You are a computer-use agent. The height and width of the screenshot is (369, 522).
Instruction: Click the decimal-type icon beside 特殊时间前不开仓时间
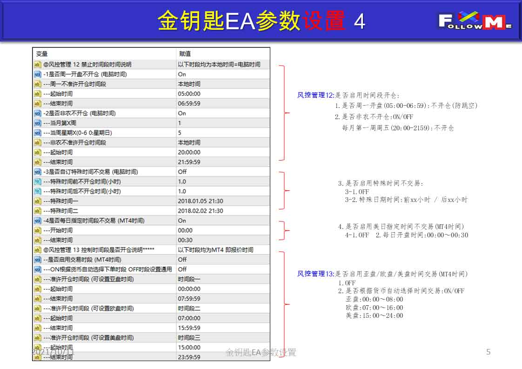click(37, 181)
